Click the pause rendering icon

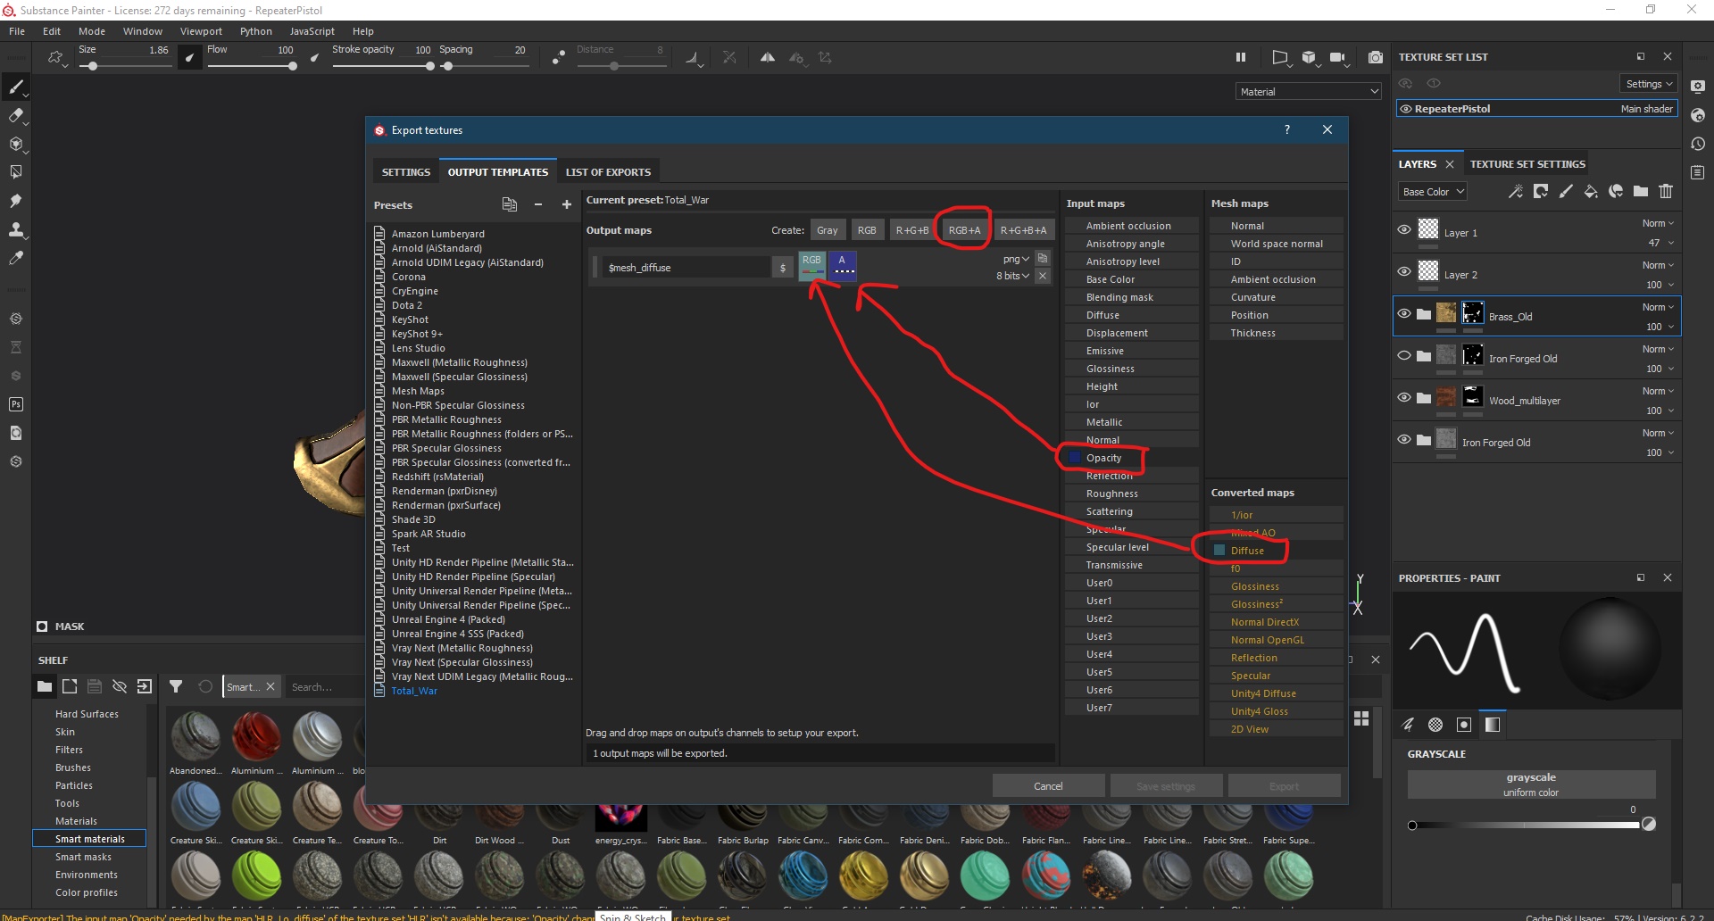(1240, 57)
